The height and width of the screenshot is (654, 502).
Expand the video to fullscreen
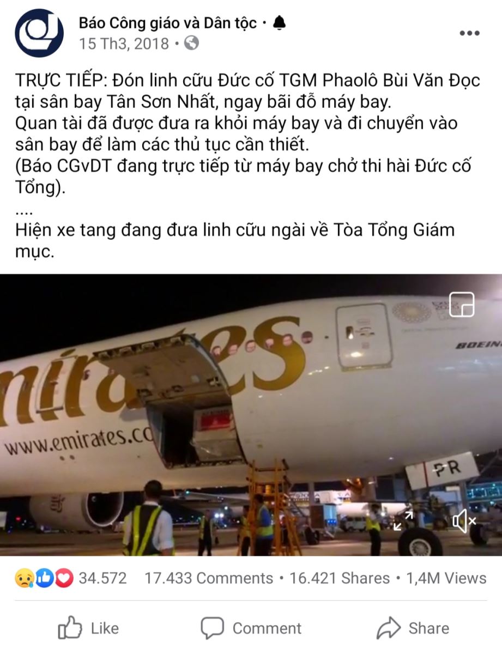tap(404, 522)
